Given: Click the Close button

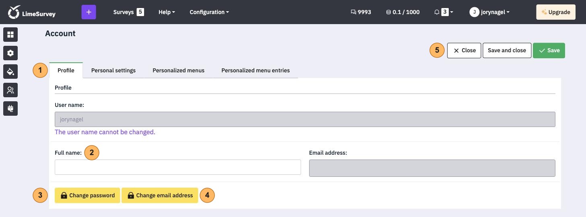Looking at the screenshot, I should click(x=464, y=50).
